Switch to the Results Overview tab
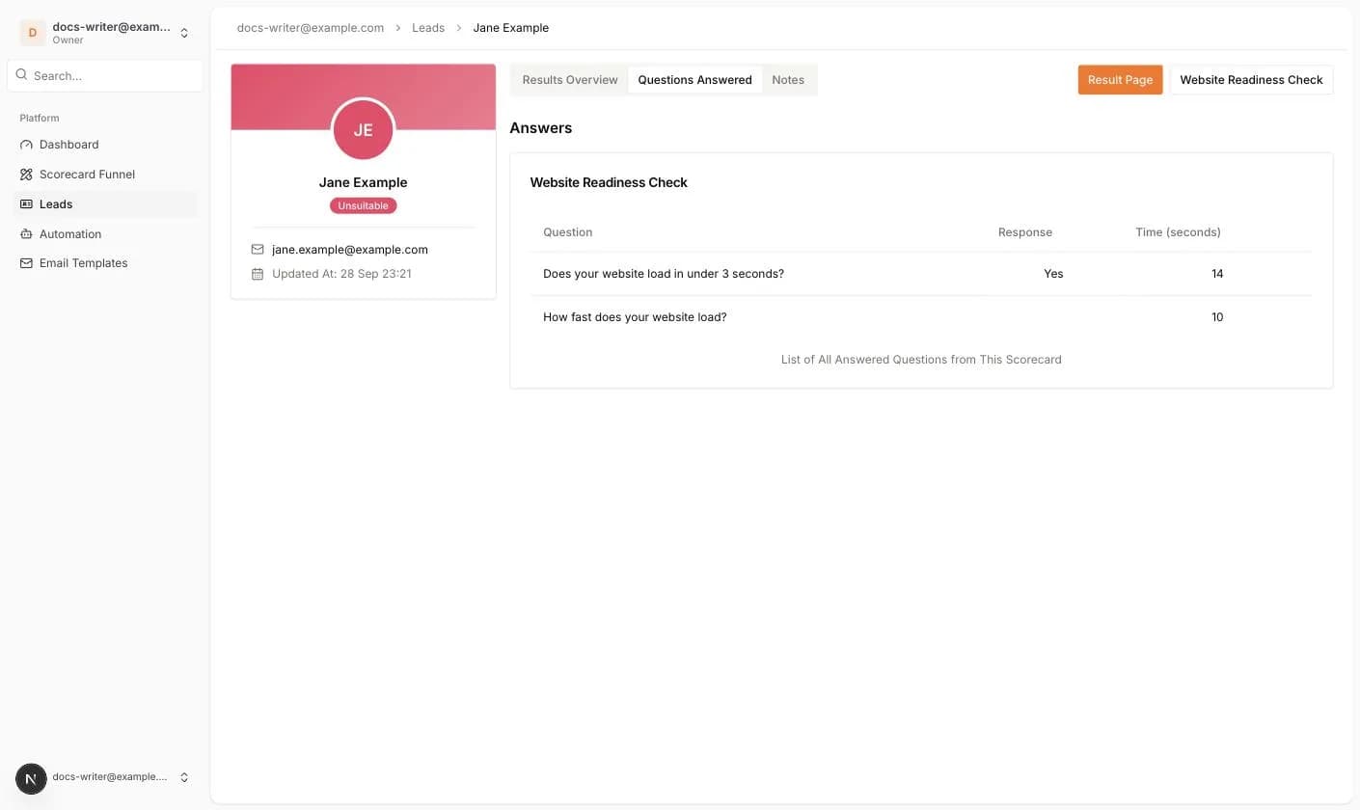This screenshot has width=1360, height=810. pyautogui.click(x=570, y=80)
